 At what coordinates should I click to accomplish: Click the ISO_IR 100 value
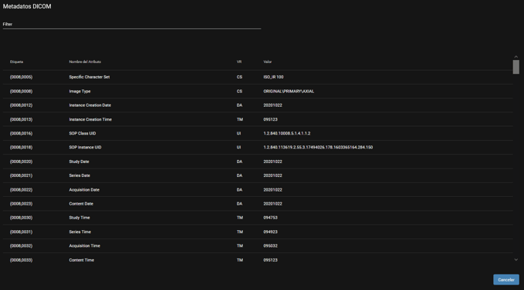click(x=273, y=77)
